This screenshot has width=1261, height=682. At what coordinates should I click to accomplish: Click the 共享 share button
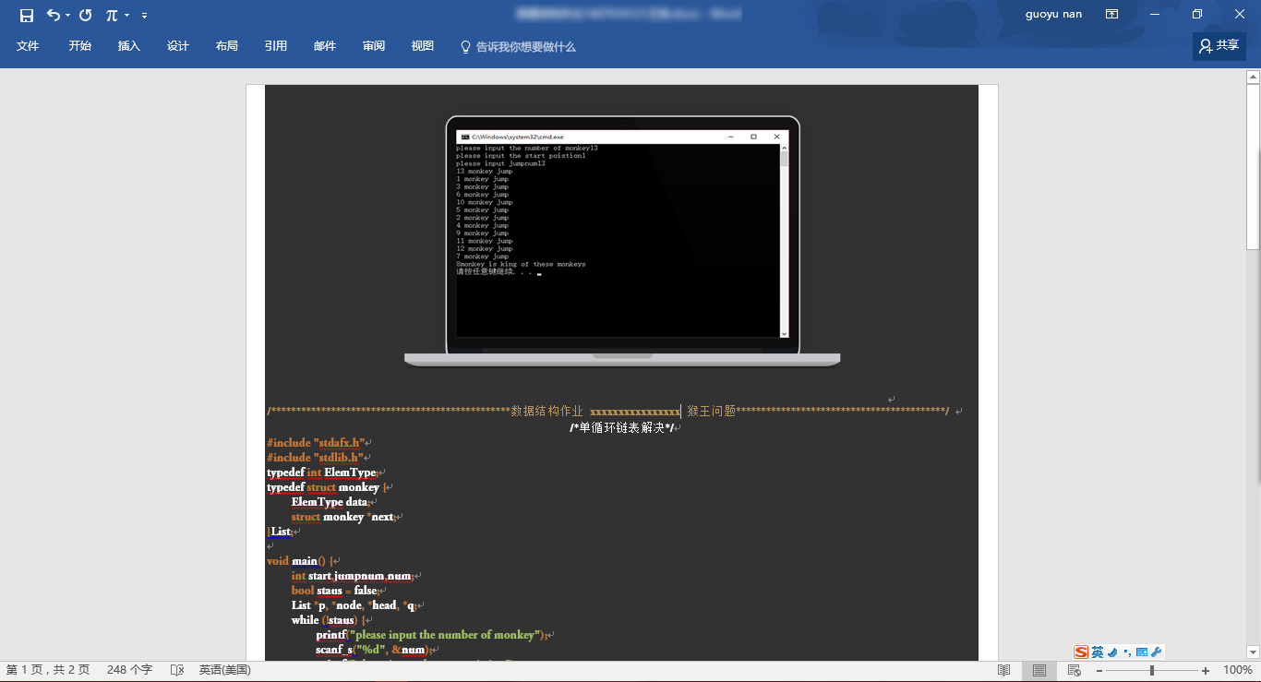pyautogui.click(x=1219, y=45)
